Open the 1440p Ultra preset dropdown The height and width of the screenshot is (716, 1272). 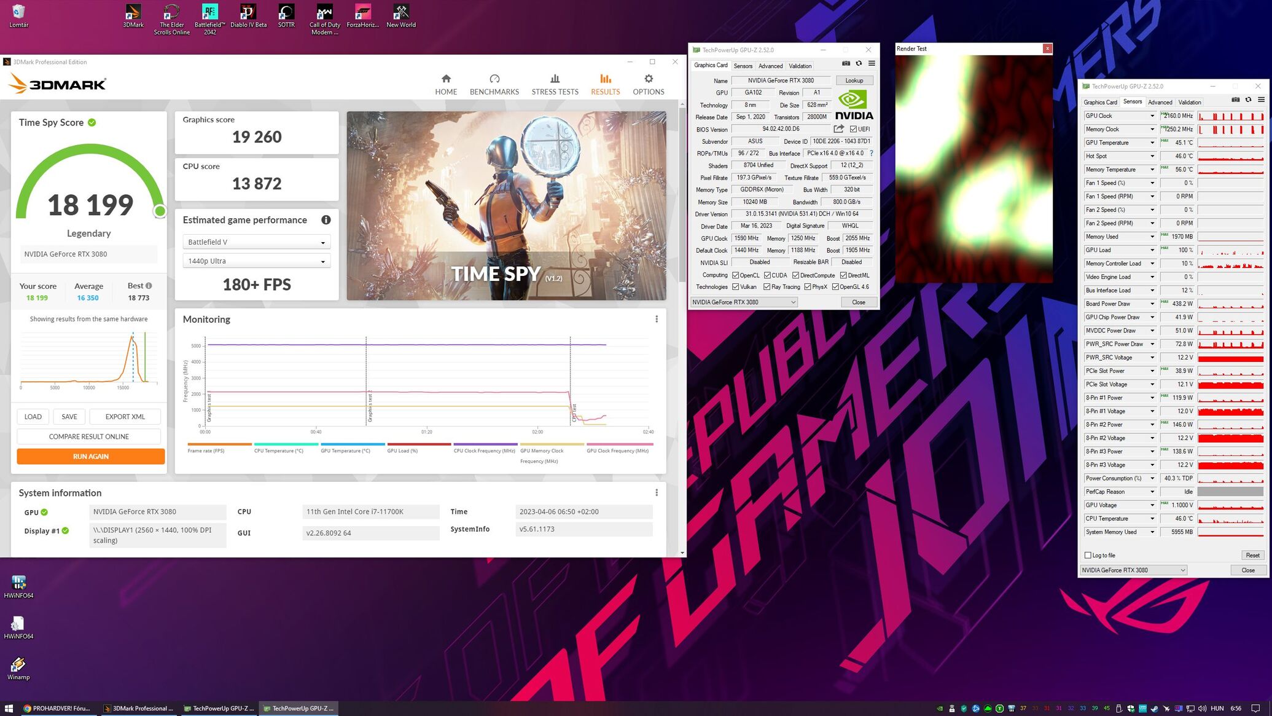point(257,261)
